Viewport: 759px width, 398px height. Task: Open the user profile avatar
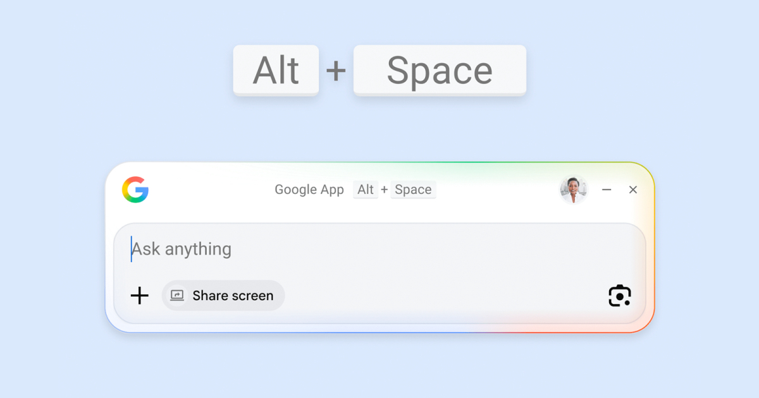pos(573,190)
